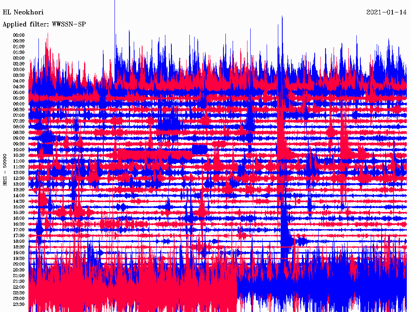Select the 07:30 time label
Image resolution: width=410 pixels, height=312 pixels.
[18, 121]
